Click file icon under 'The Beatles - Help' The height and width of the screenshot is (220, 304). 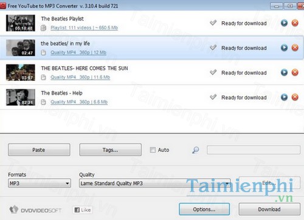[43, 102]
